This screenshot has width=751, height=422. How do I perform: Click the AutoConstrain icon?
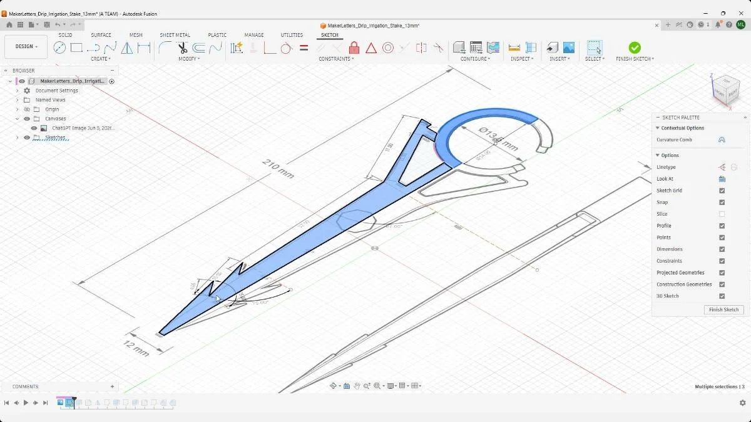point(237,48)
